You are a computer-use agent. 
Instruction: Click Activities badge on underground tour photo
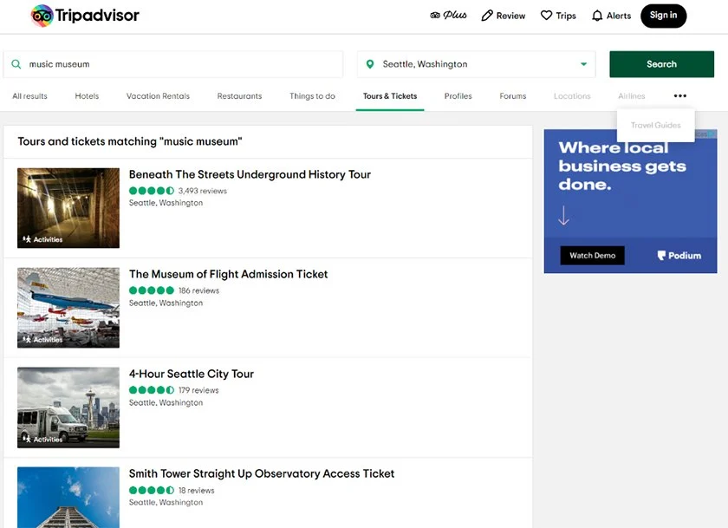42,239
